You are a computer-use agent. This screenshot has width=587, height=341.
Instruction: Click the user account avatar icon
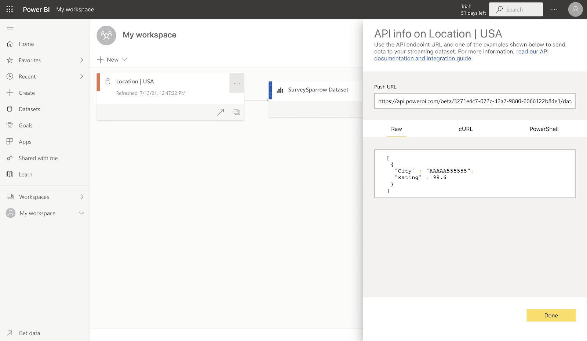coord(575,10)
